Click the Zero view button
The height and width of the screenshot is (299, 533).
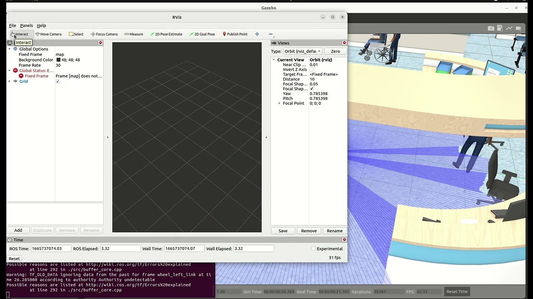pos(335,51)
